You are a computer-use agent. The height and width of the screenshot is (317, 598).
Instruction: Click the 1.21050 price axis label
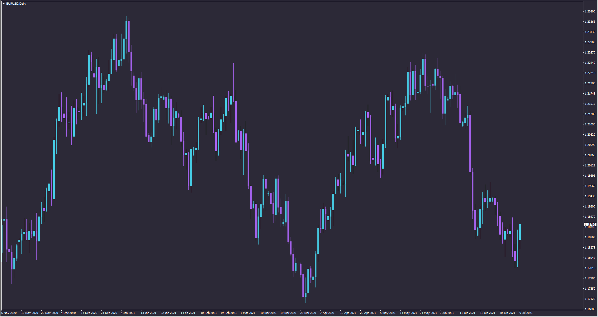pyautogui.click(x=590, y=124)
